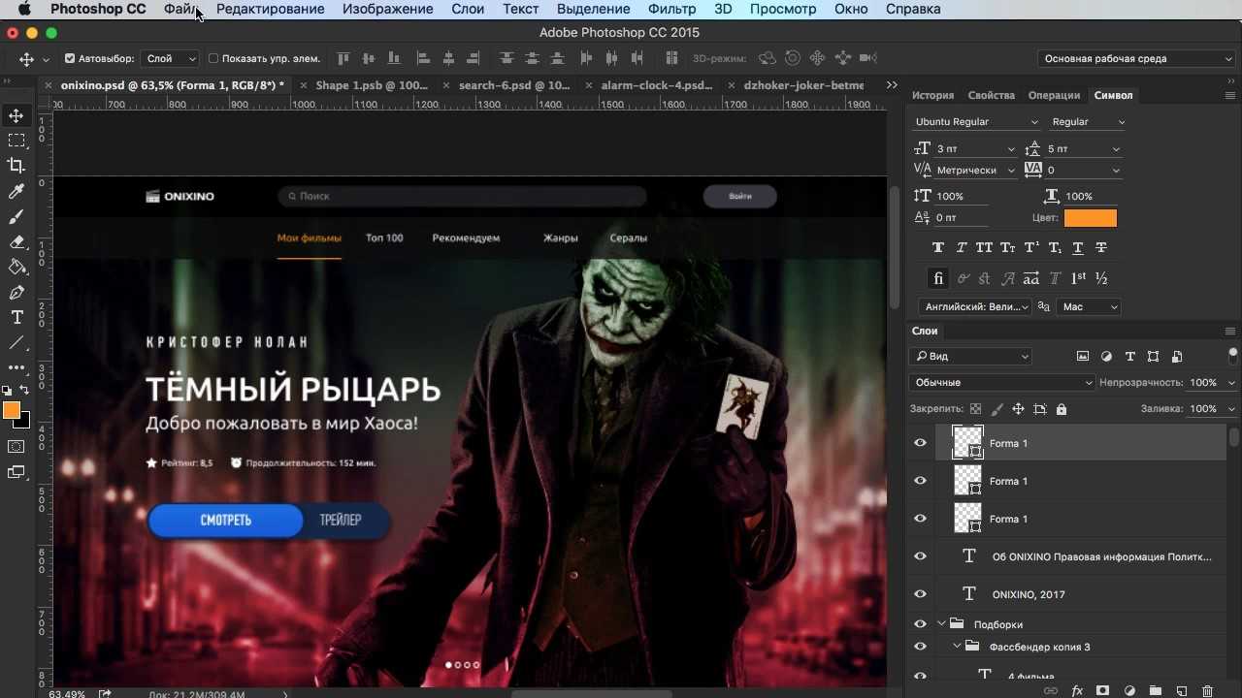Viewport: 1242px width, 698px height.
Task: Click the orange text color swatch
Action: tap(1090, 218)
